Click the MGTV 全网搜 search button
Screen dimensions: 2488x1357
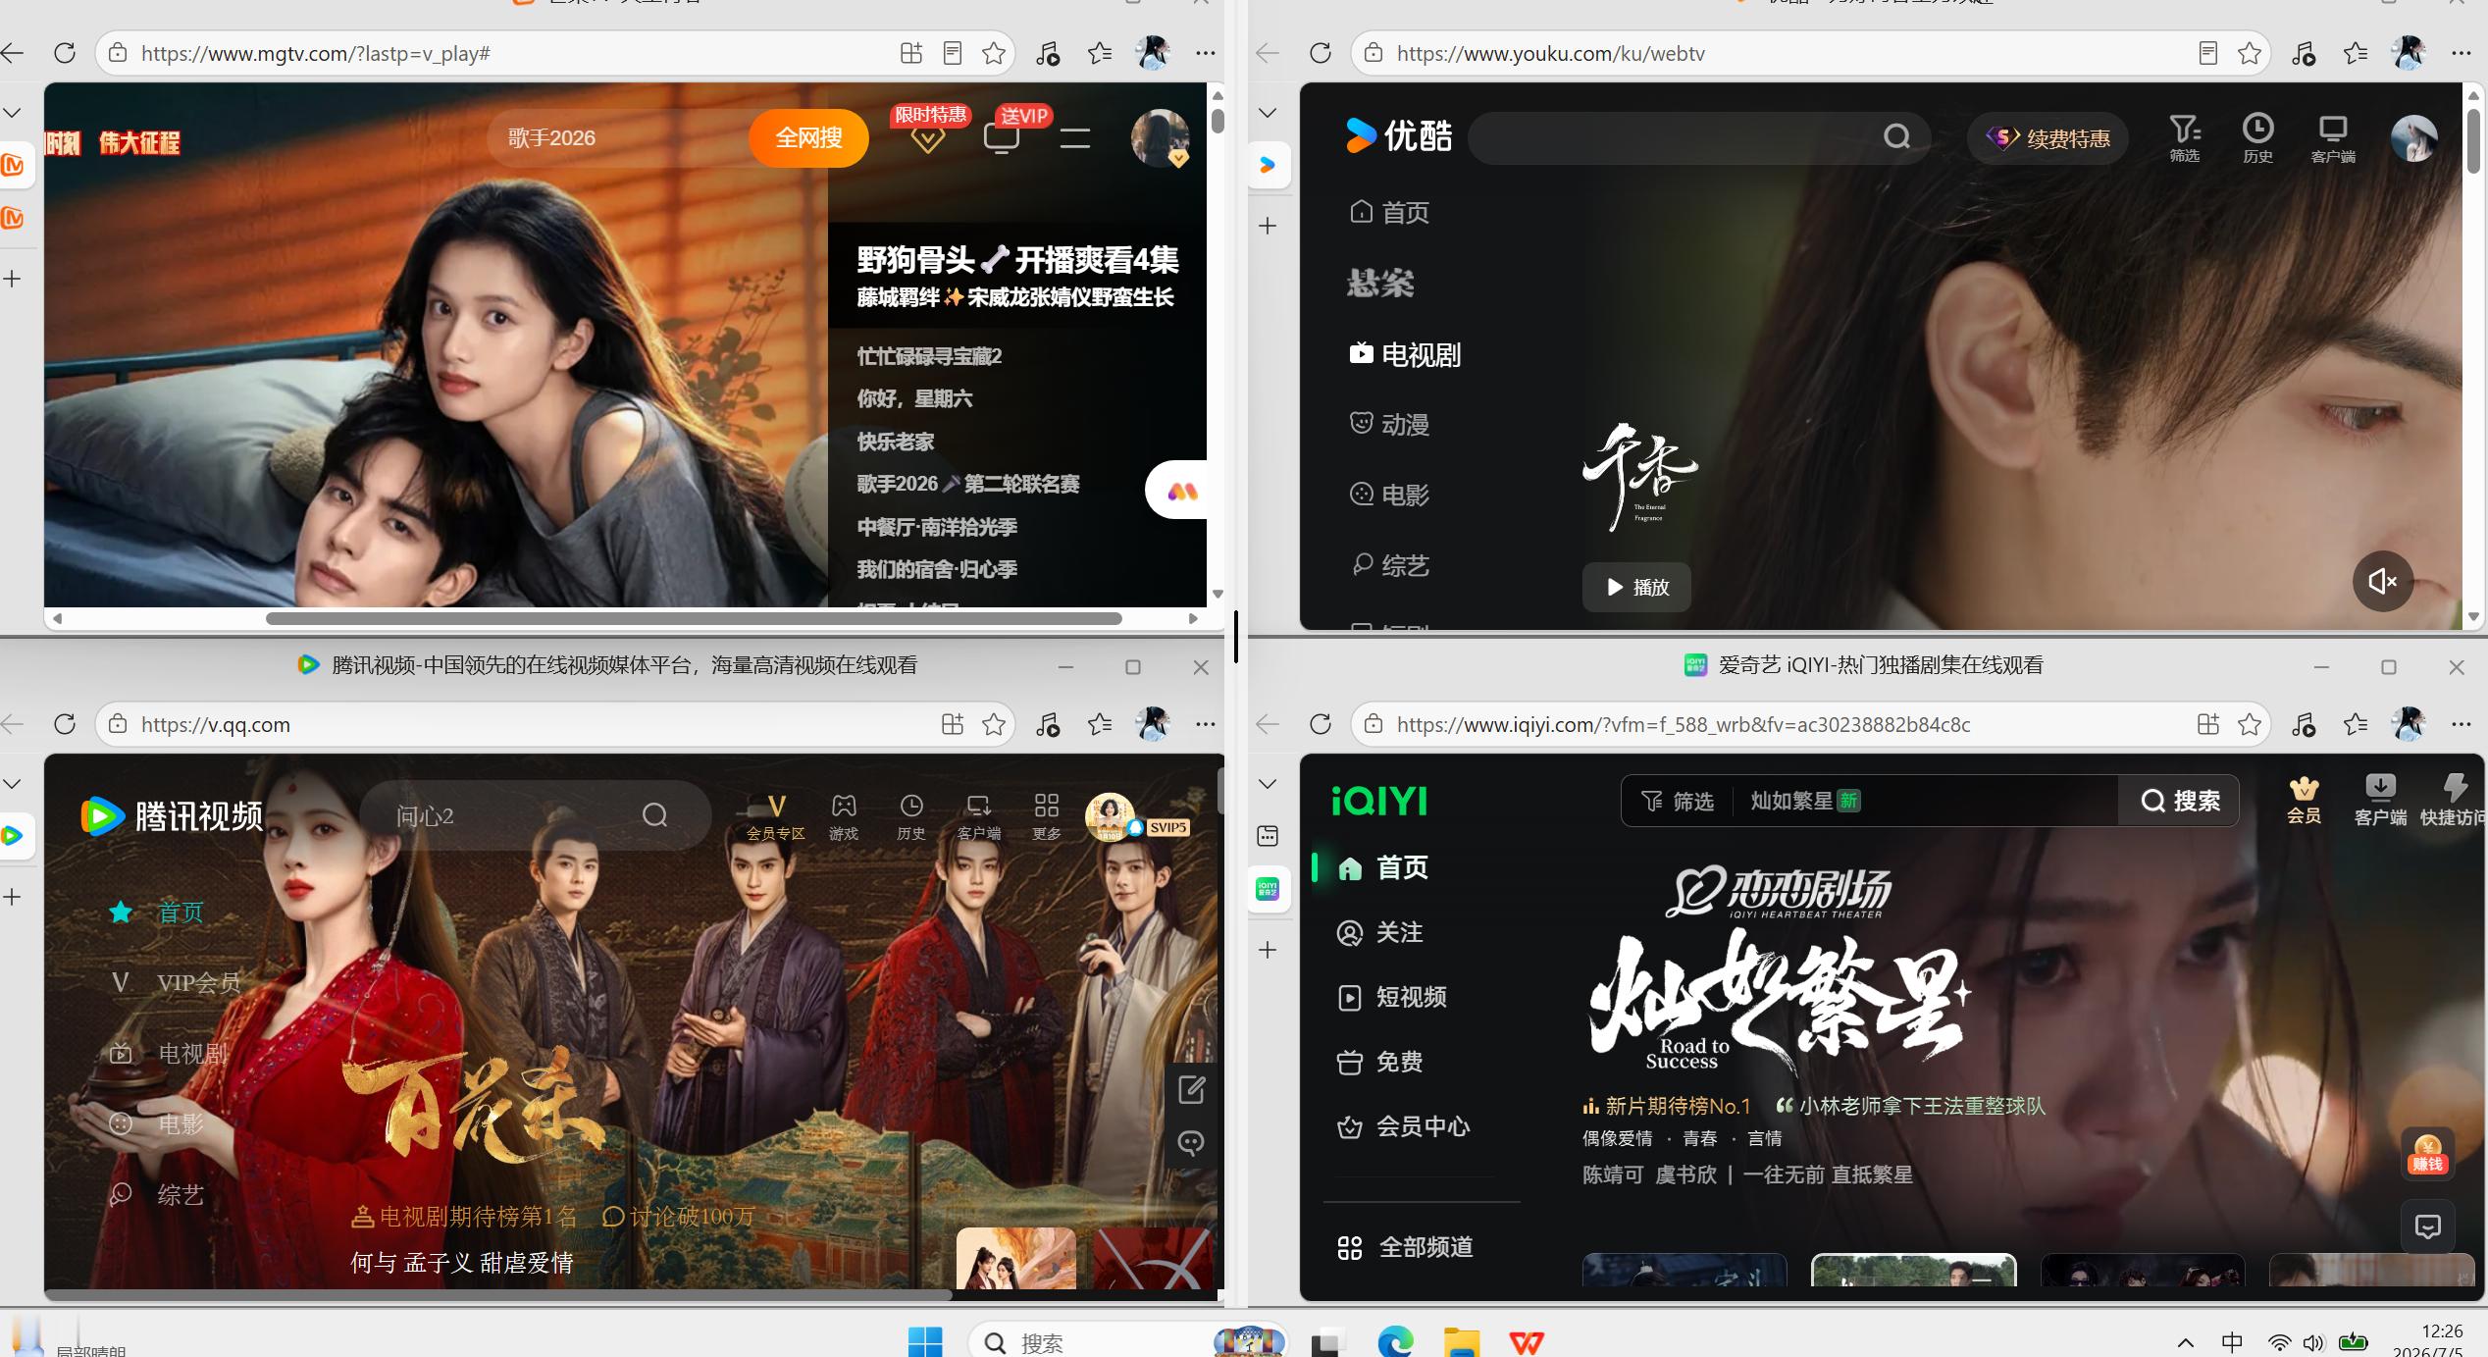808,138
